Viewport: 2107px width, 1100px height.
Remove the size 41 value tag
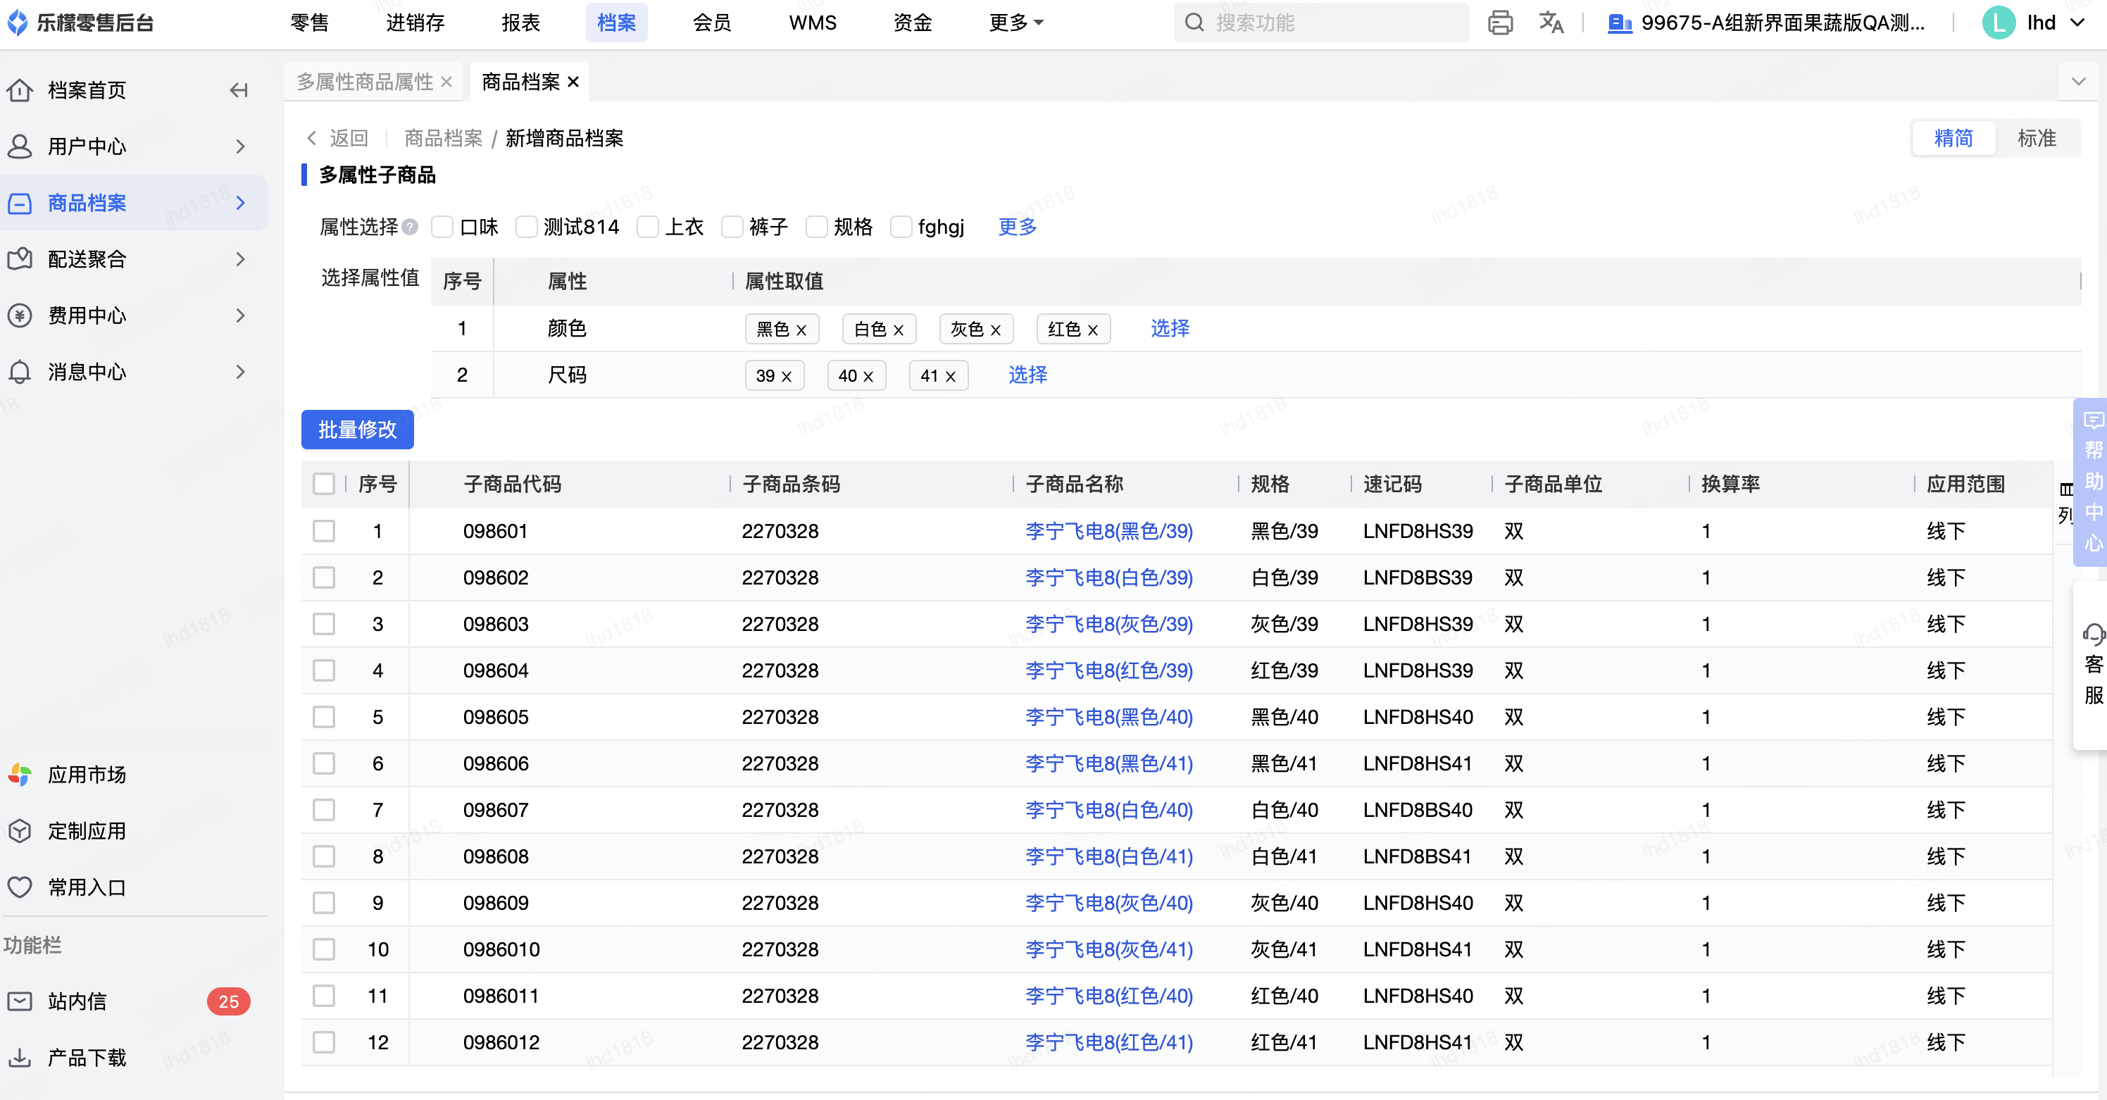pos(951,376)
